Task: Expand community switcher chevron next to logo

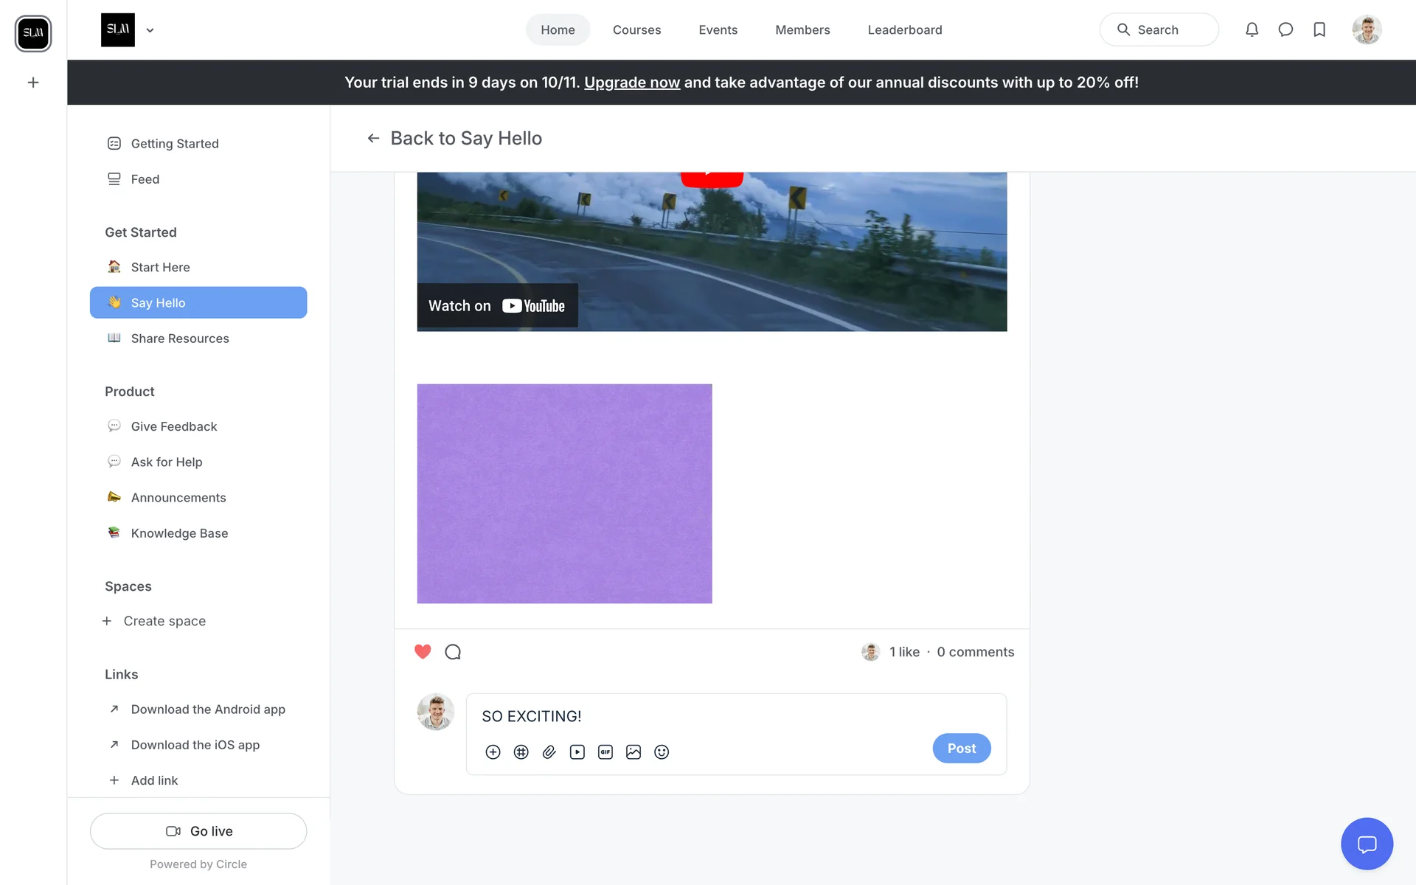Action: point(150,30)
